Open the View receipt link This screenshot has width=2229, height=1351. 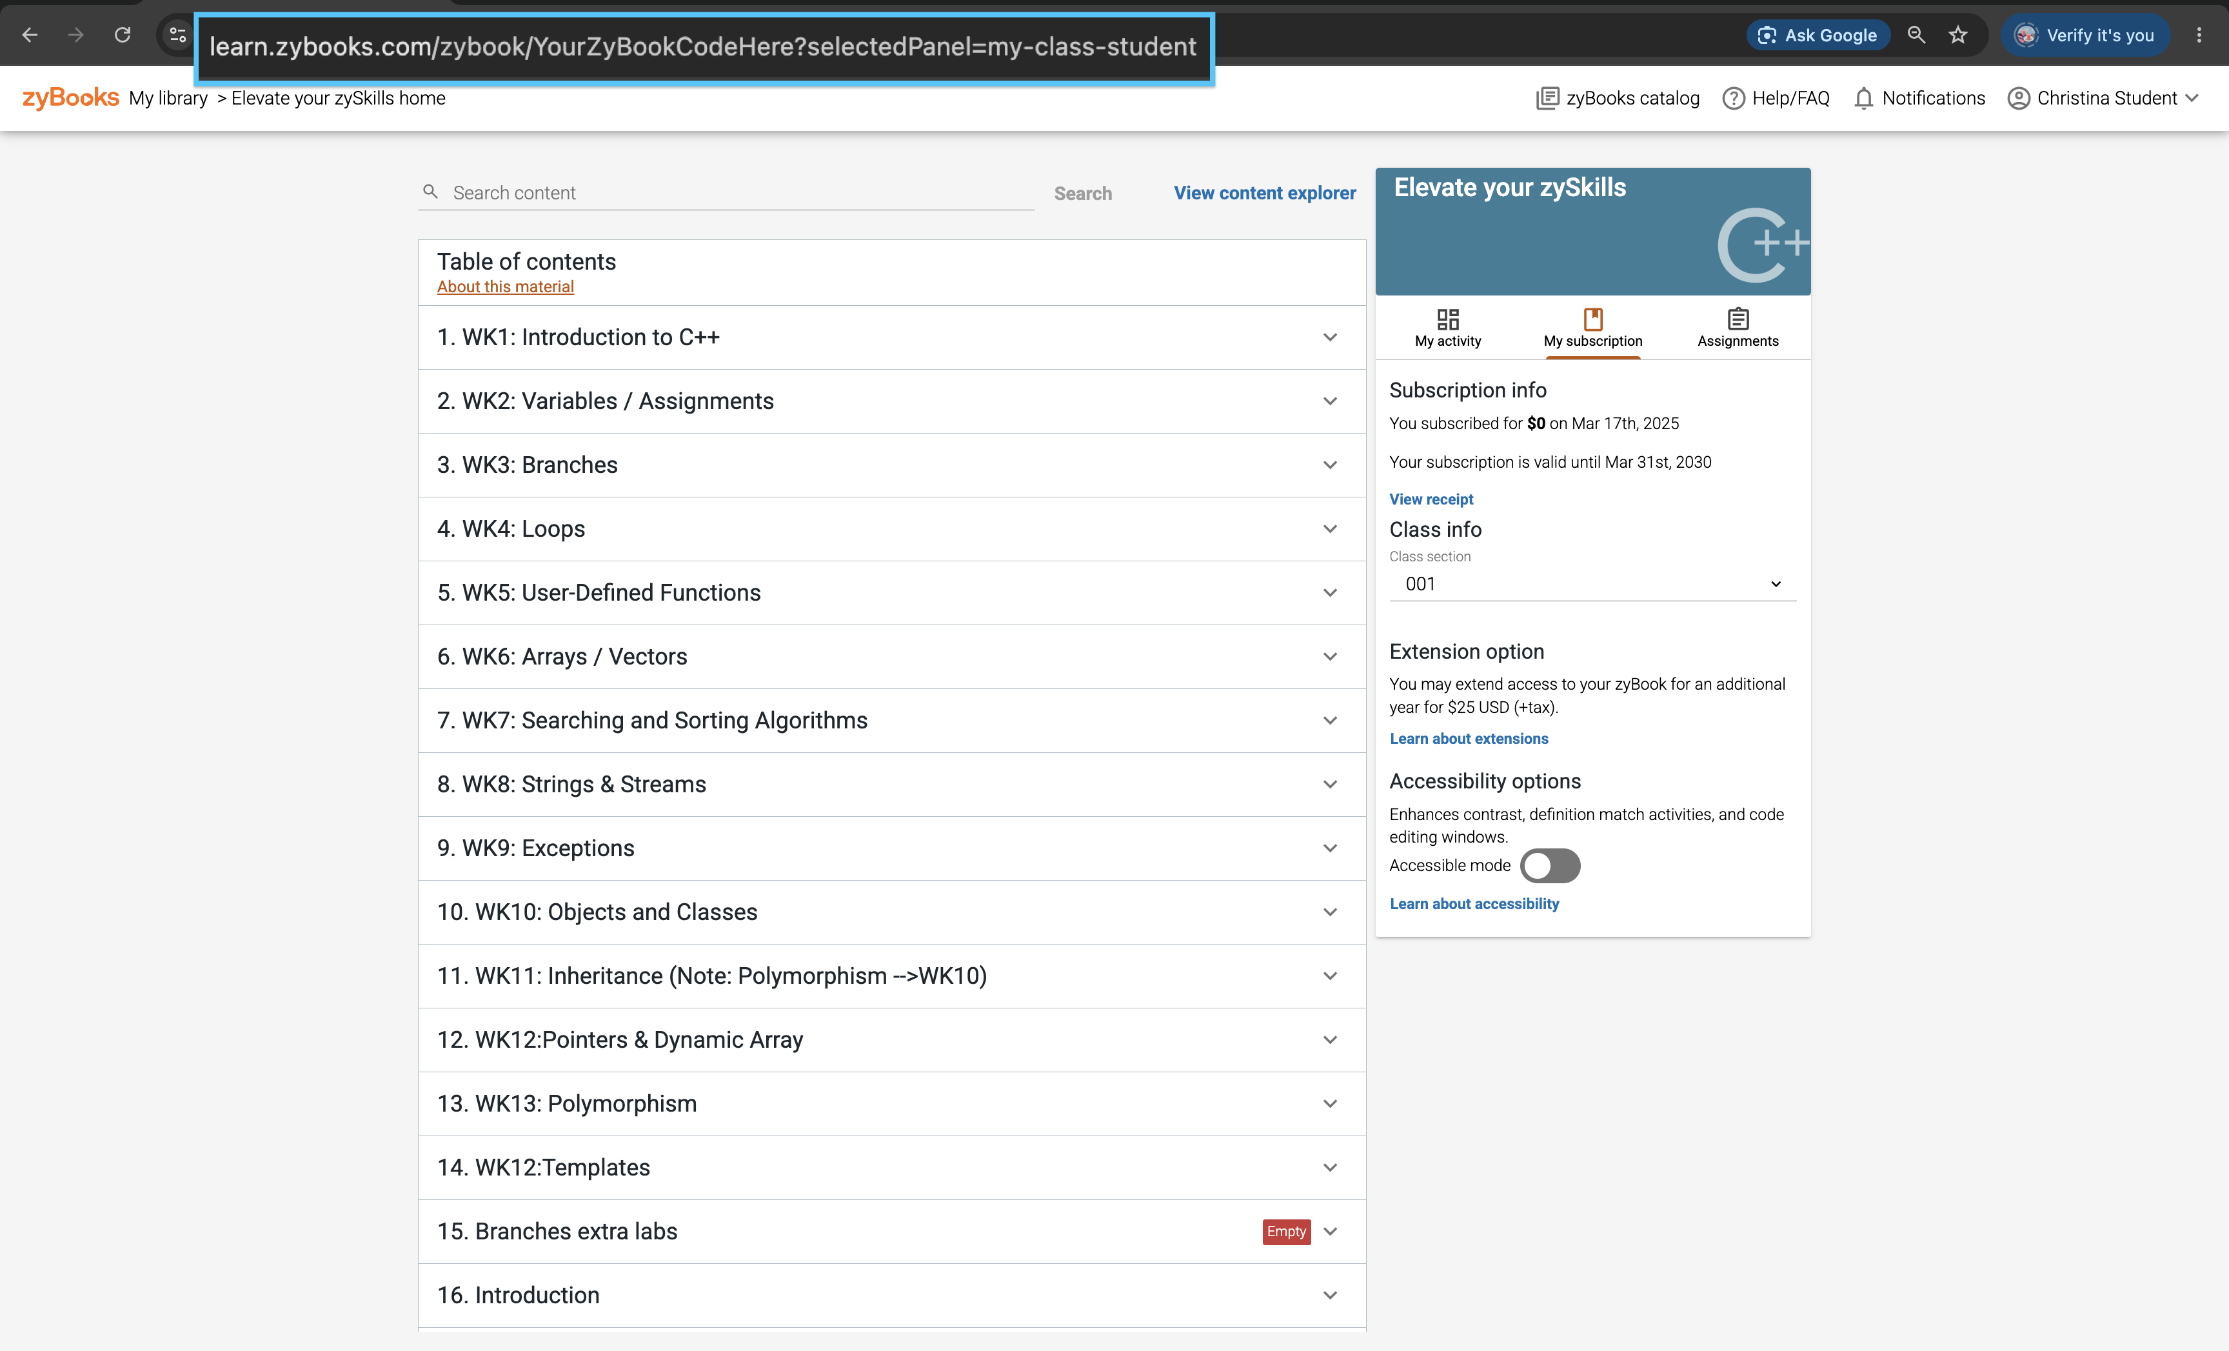[x=1431, y=499]
